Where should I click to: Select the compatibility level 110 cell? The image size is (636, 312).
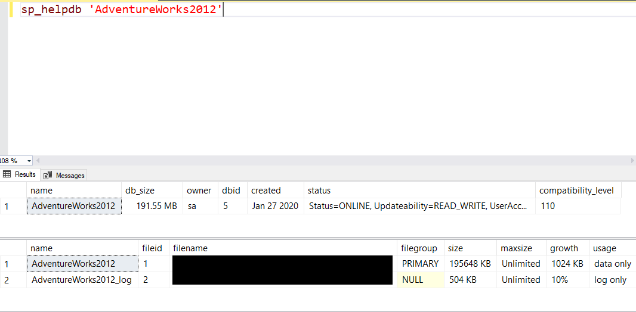[578, 206]
